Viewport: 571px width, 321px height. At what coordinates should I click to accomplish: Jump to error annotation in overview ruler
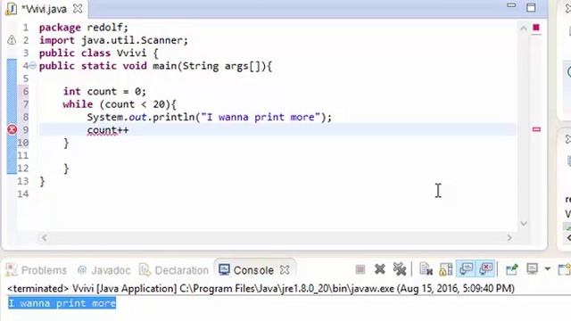tap(536, 129)
